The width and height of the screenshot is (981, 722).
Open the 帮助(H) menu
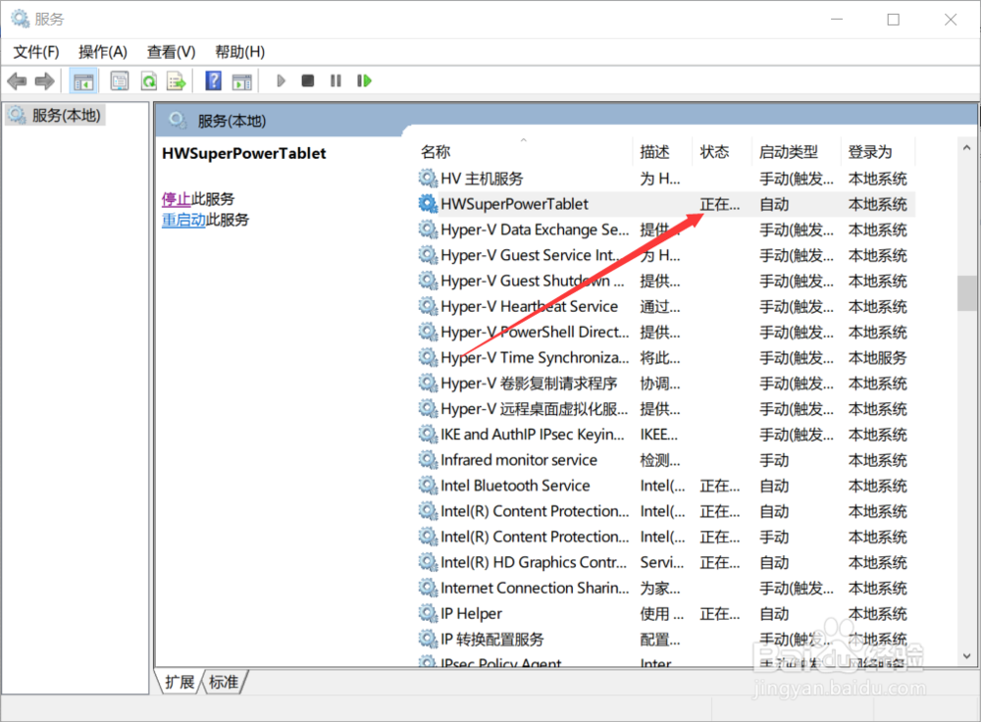pyautogui.click(x=239, y=52)
